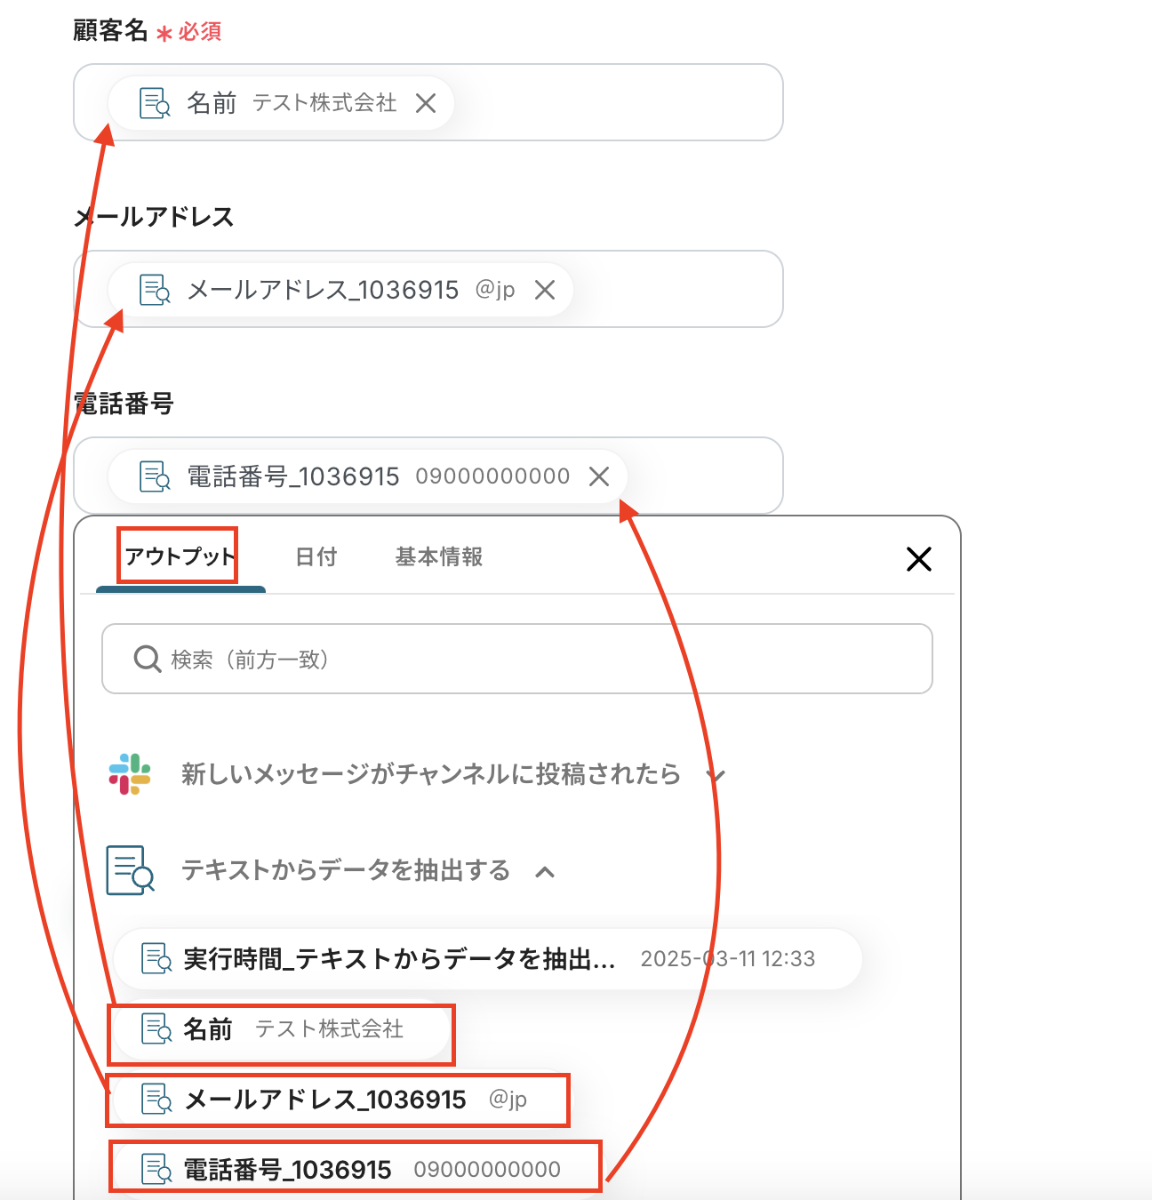Click the 電話番号 field label

pyautogui.click(x=124, y=404)
